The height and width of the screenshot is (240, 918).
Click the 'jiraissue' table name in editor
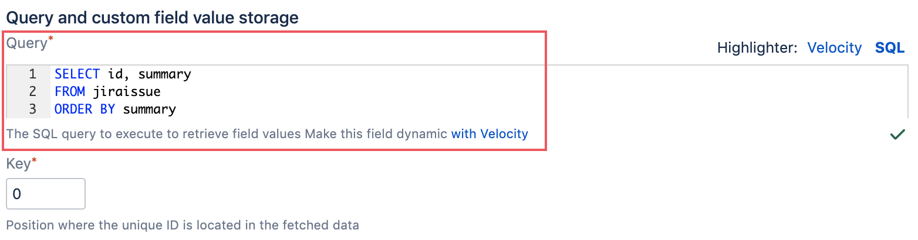click(x=126, y=92)
